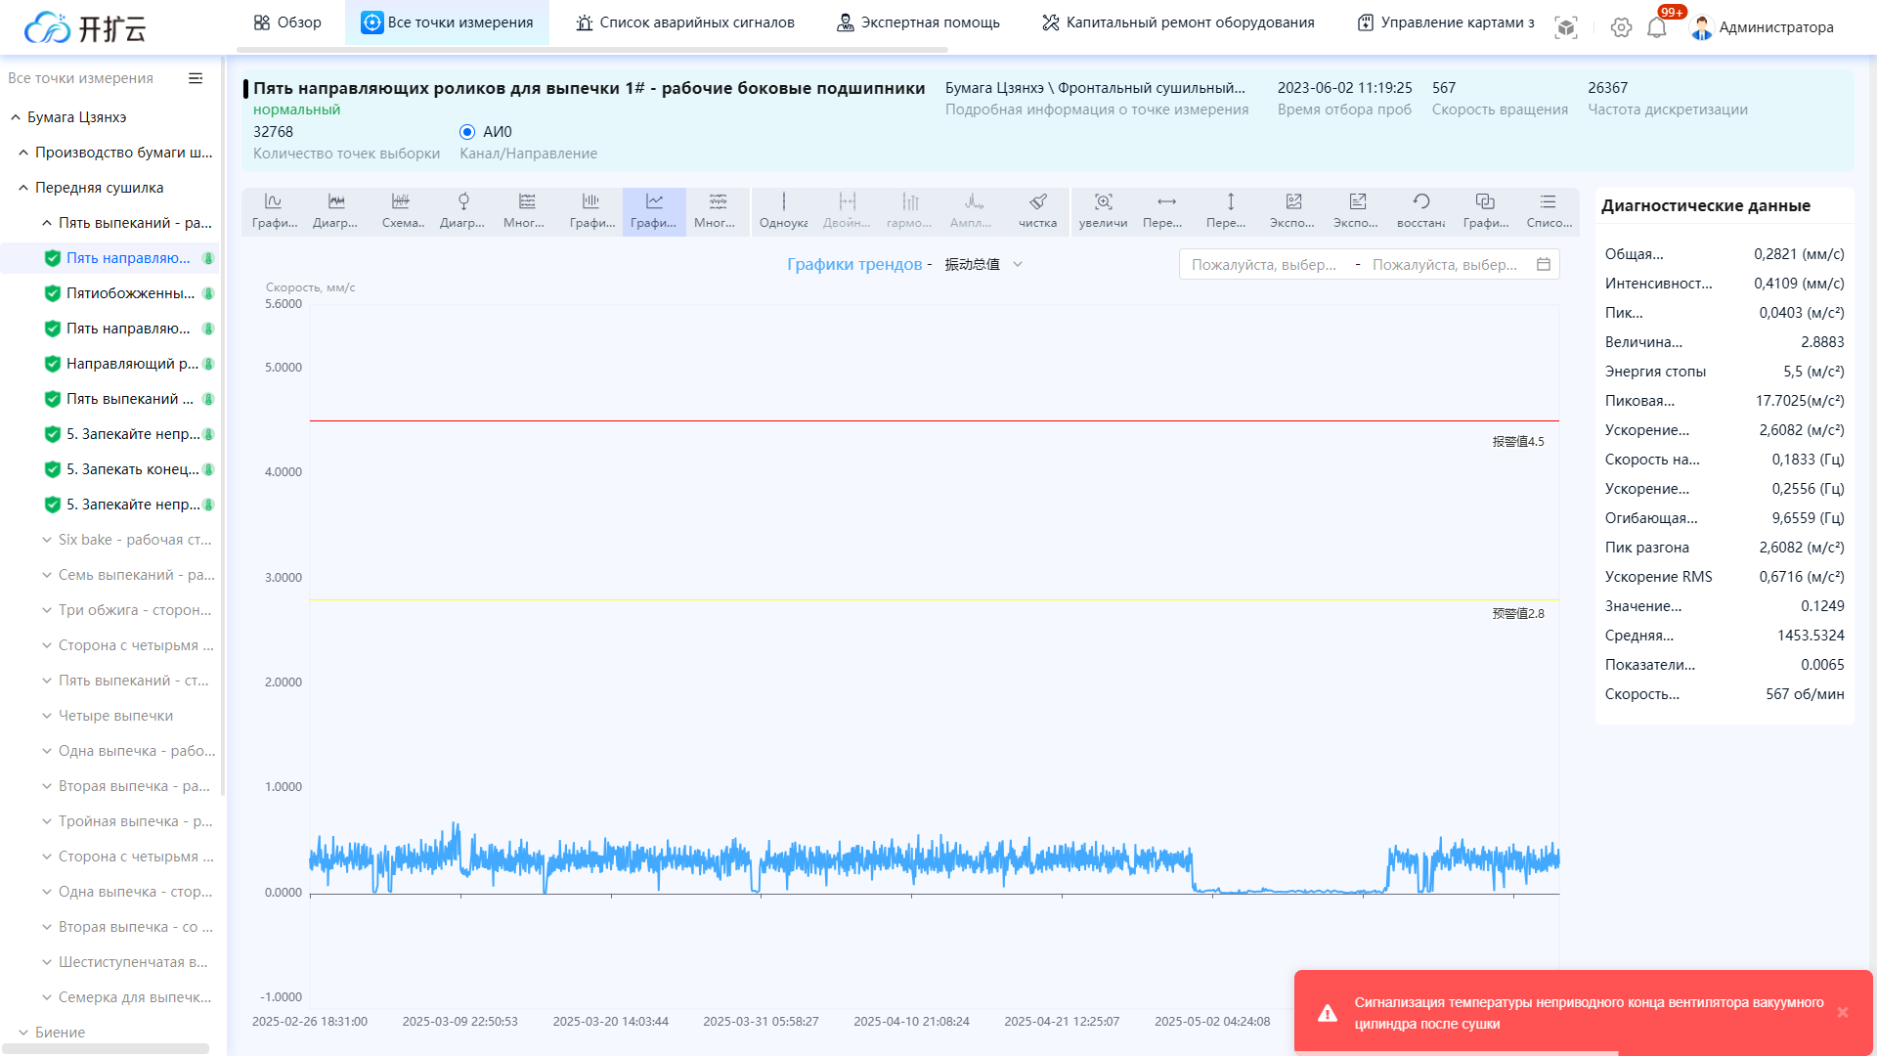This screenshot has height=1056, width=1877.
Task: Click the red alarm notification message
Action: pos(1589,1013)
